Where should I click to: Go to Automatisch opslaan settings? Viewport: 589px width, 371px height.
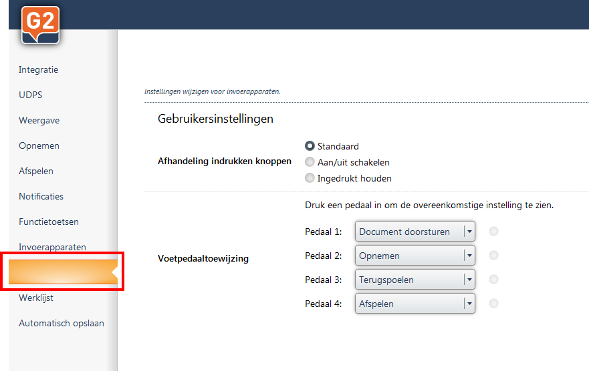coord(62,323)
